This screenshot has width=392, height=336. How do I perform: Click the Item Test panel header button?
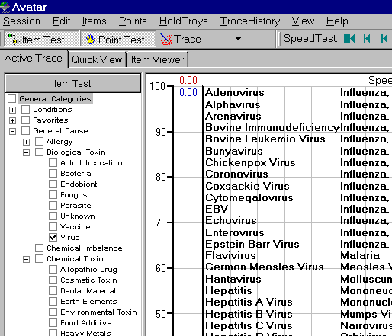[x=73, y=83]
